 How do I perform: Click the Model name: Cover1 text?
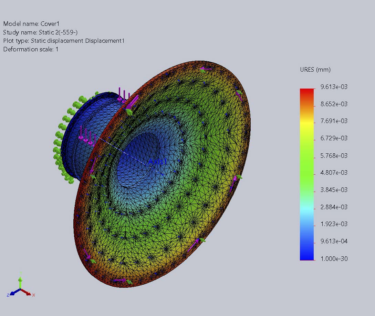pyautogui.click(x=31, y=24)
